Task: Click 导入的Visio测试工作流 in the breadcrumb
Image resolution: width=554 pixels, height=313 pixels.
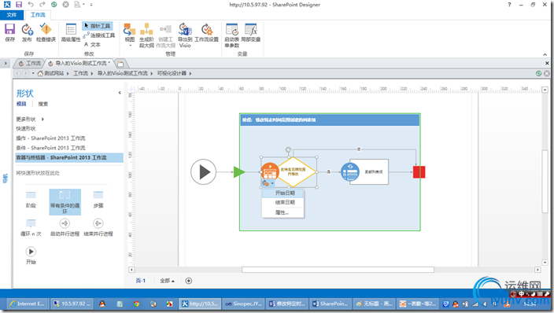Action: (x=122, y=73)
